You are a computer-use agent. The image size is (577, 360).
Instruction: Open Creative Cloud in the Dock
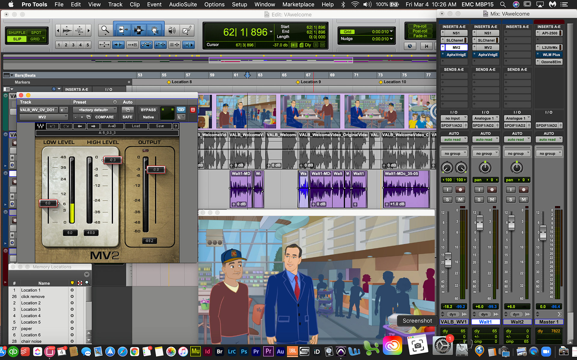point(392,346)
